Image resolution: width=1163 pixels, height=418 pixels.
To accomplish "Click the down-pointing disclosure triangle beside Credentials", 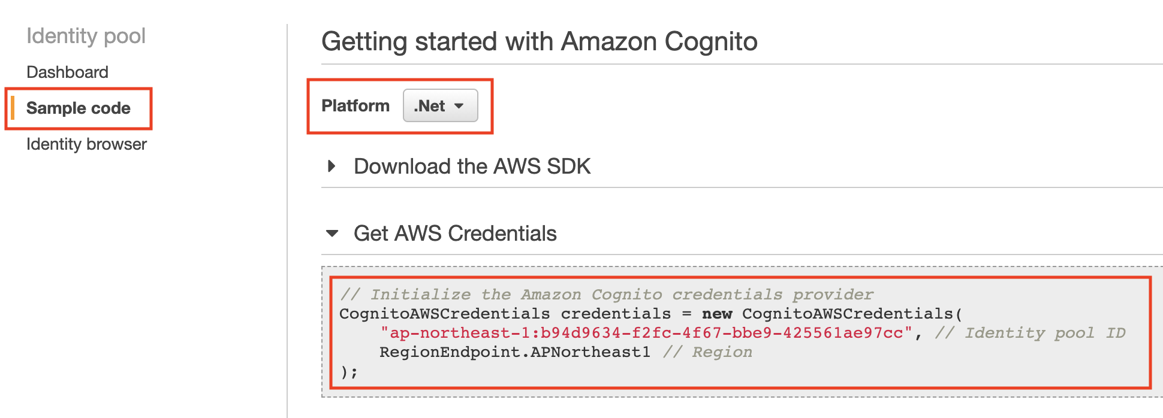I will [333, 234].
